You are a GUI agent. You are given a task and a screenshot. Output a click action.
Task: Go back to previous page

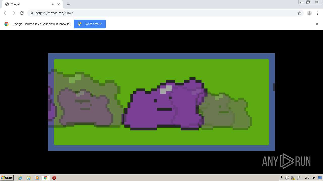(x=6, y=13)
